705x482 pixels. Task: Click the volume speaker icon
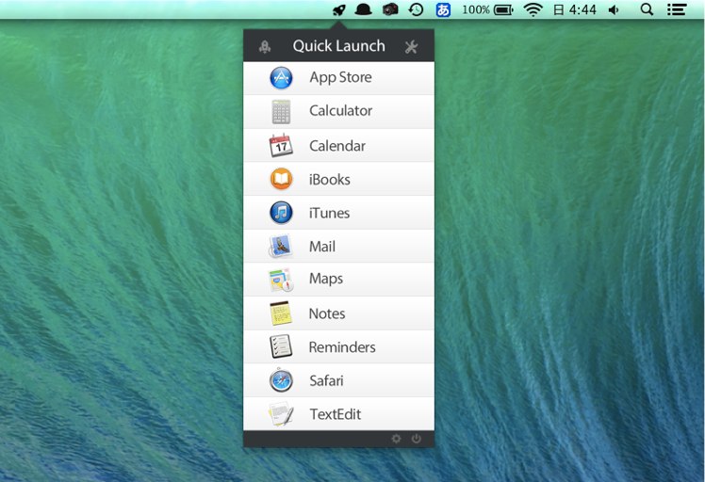coord(614,9)
